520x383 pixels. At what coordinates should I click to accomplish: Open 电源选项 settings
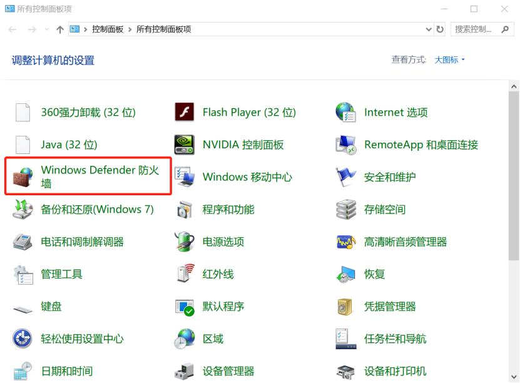(x=220, y=242)
